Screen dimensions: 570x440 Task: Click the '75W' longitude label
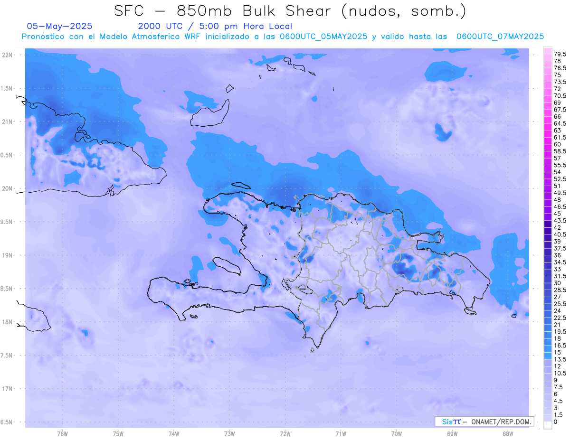coord(118,434)
